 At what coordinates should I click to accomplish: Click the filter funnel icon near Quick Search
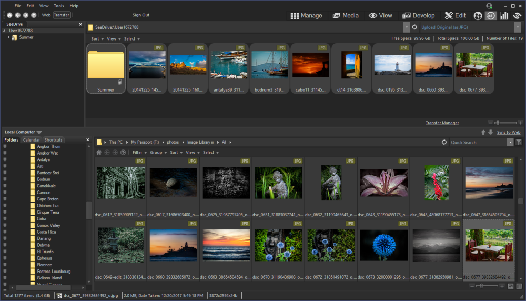click(519, 142)
